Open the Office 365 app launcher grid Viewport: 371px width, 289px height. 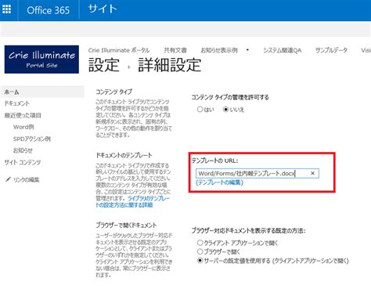coord(7,9)
